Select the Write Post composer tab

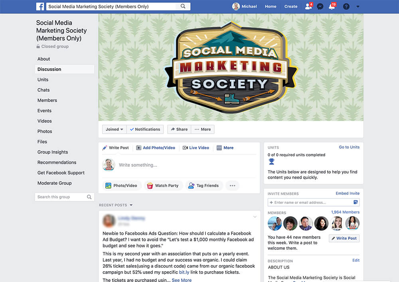tap(116, 148)
